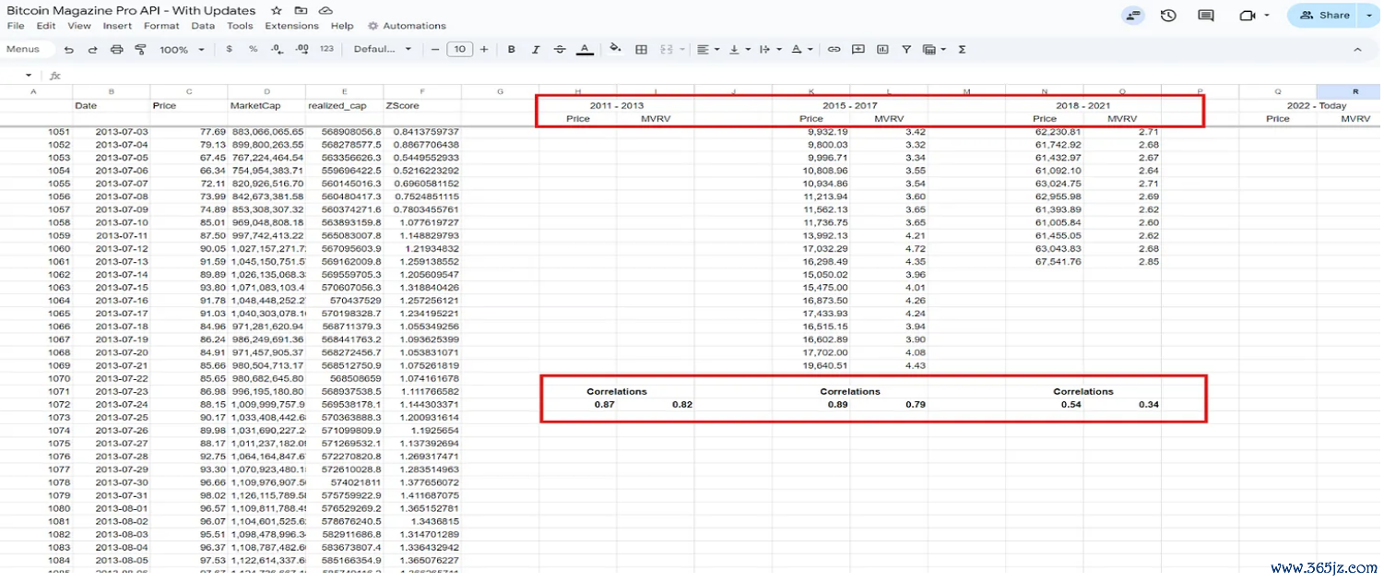The image size is (1384, 582).
Task: Open the zoom level dropdown at 100%
Action: click(x=182, y=50)
